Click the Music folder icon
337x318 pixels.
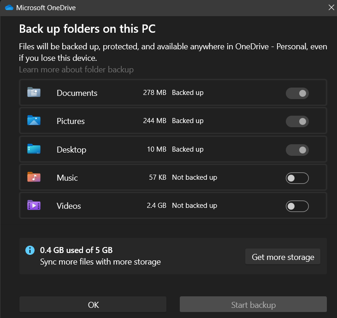tap(34, 177)
